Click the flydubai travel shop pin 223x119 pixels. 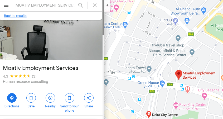pyautogui.click(x=178, y=39)
